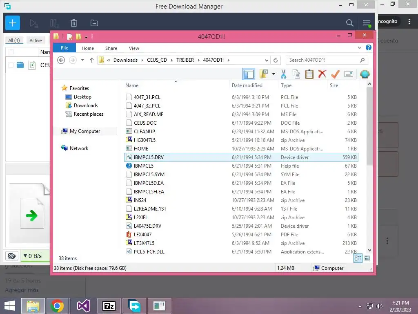This screenshot has width=418, height=314.
Task: Open recent locations dropdown arrow
Action: pos(82,60)
